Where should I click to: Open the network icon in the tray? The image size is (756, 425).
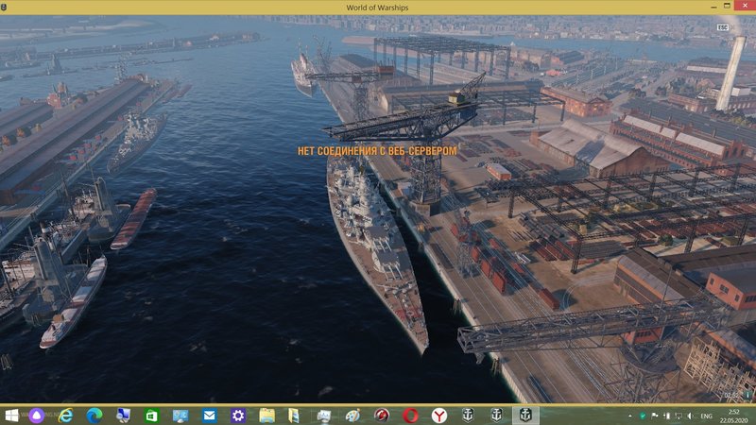[x=679, y=416]
